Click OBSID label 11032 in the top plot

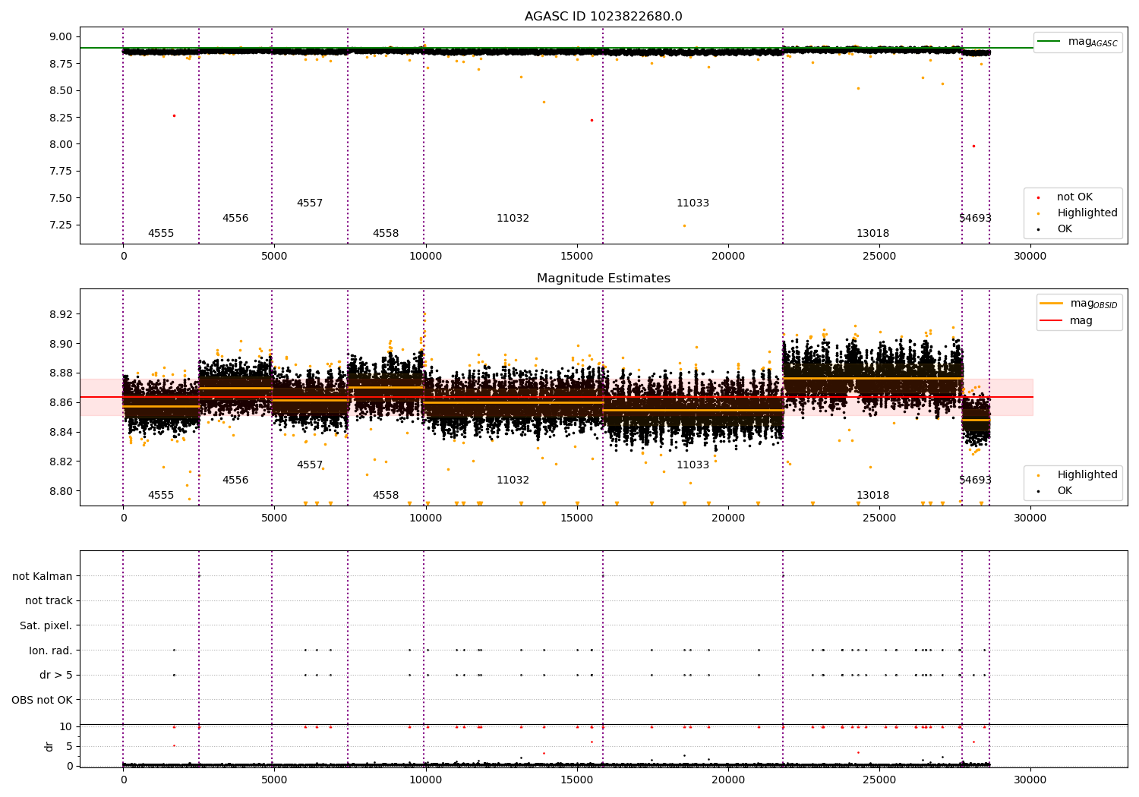pos(513,219)
